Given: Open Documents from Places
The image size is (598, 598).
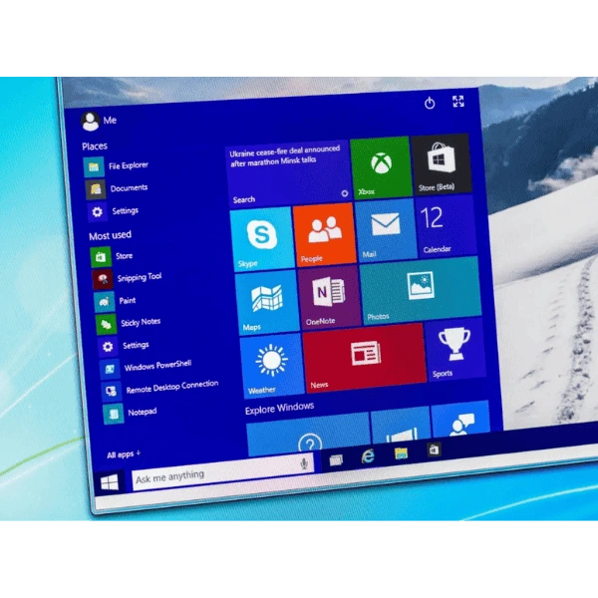Looking at the screenshot, I should point(117,188).
